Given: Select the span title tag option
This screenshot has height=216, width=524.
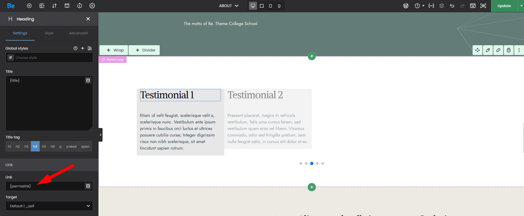Looking at the screenshot, I should 85,146.
